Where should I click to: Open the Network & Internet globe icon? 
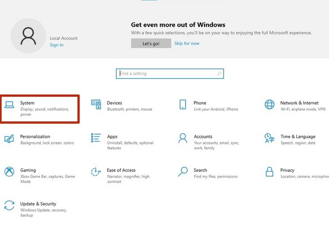tap(270, 104)
